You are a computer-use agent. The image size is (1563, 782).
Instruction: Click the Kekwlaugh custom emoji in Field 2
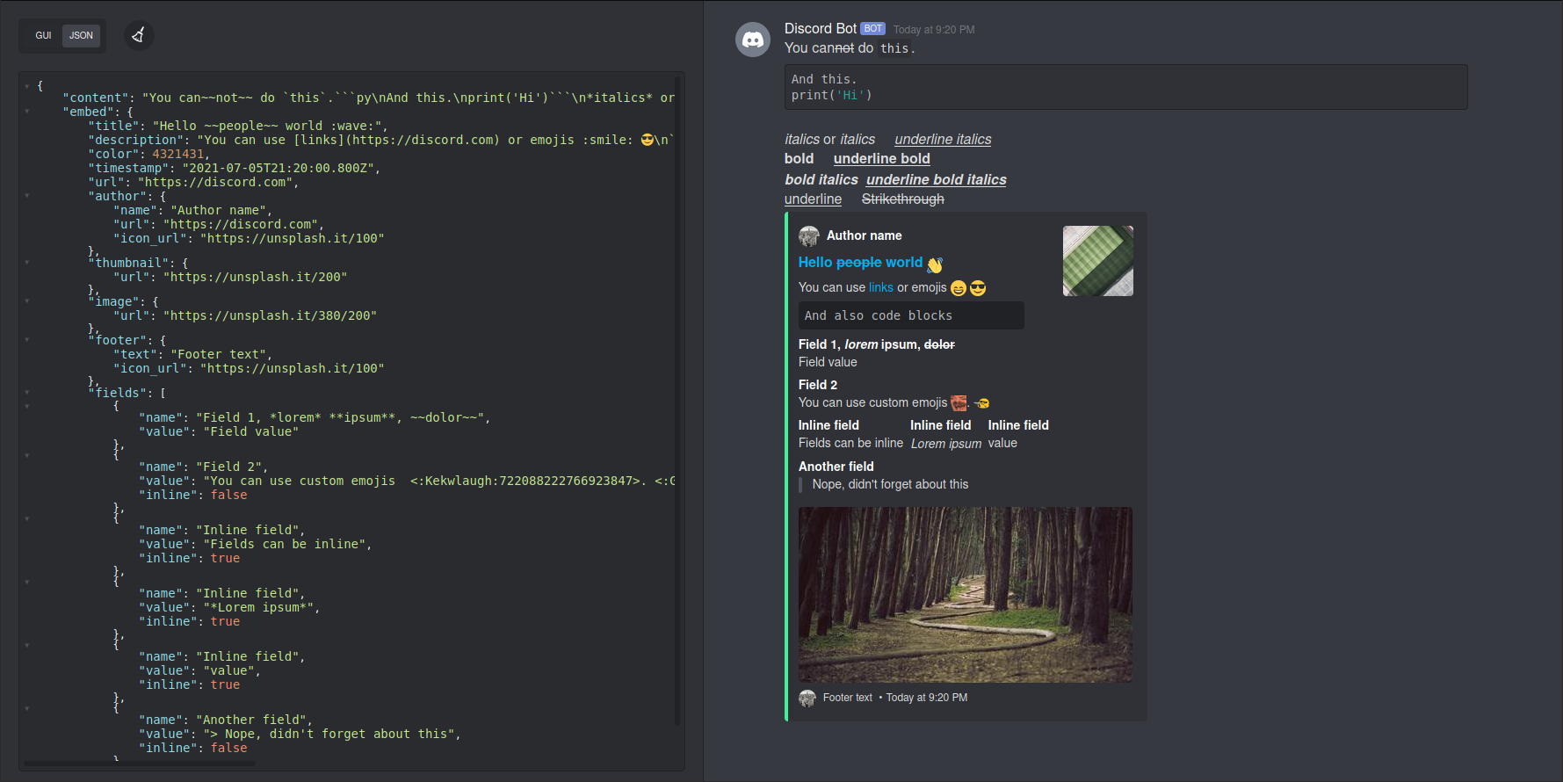tap(959, 403)
